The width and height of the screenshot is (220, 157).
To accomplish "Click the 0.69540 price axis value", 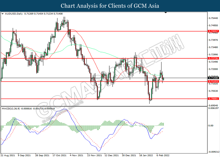I will point(213,106).
